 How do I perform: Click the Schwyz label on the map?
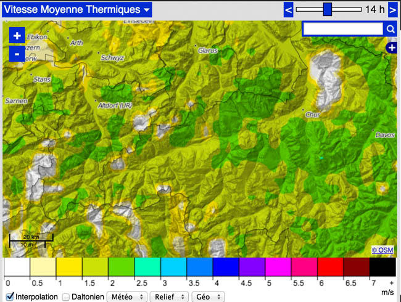click(x=112, y=58)
